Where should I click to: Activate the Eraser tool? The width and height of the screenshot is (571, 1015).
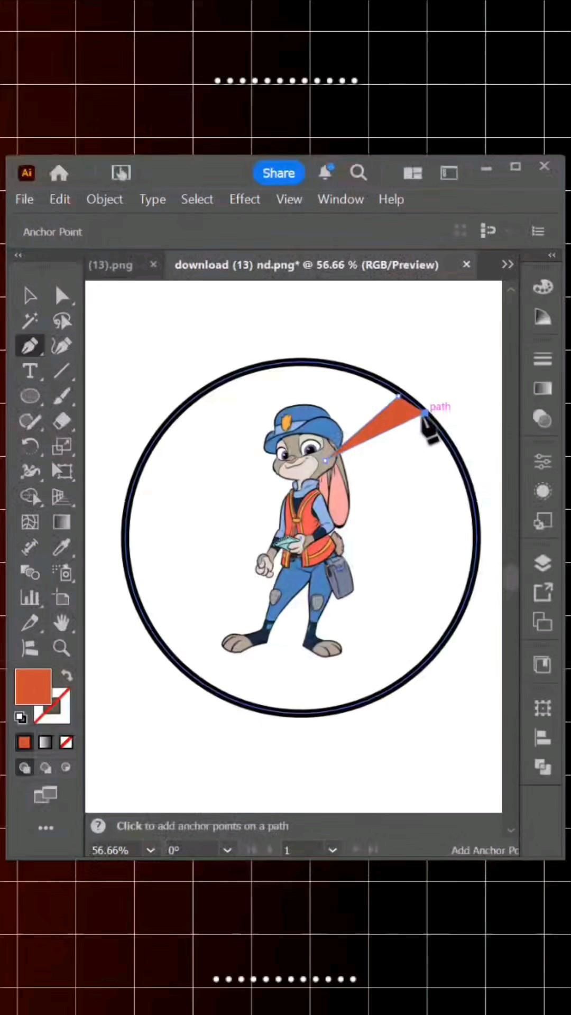coord(61,421)
